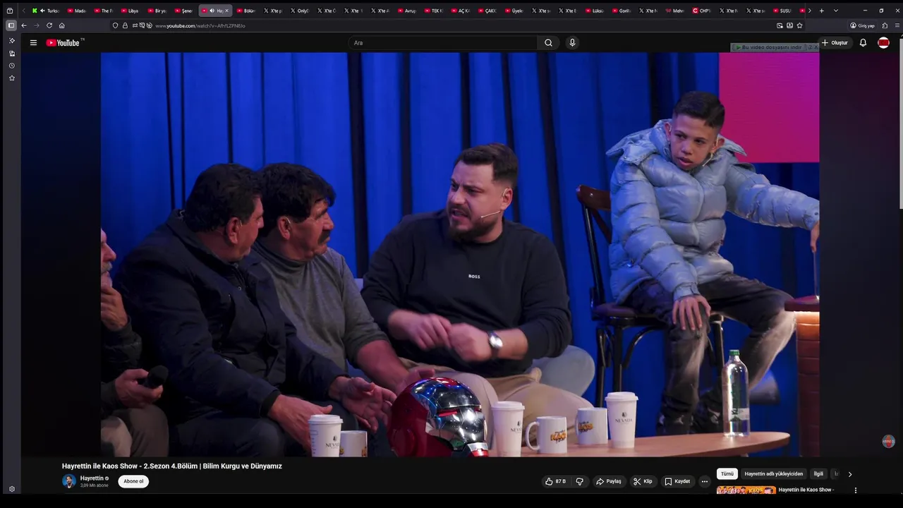The height and width of the screenshot is (508, 903).
Task: Open the browser home page
Action: (x=62, y=25)
